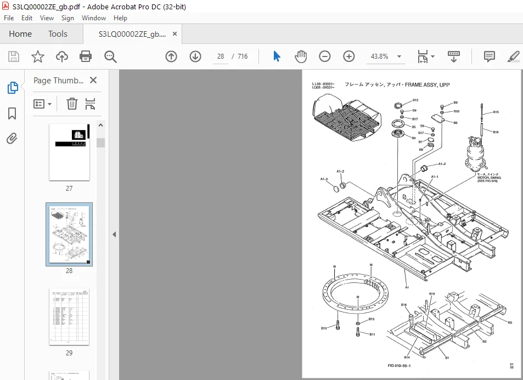Click 'FRAME ASSY, UPP' heading in document
The height and width of the screenshot is (380, 523).
(428, 84)
